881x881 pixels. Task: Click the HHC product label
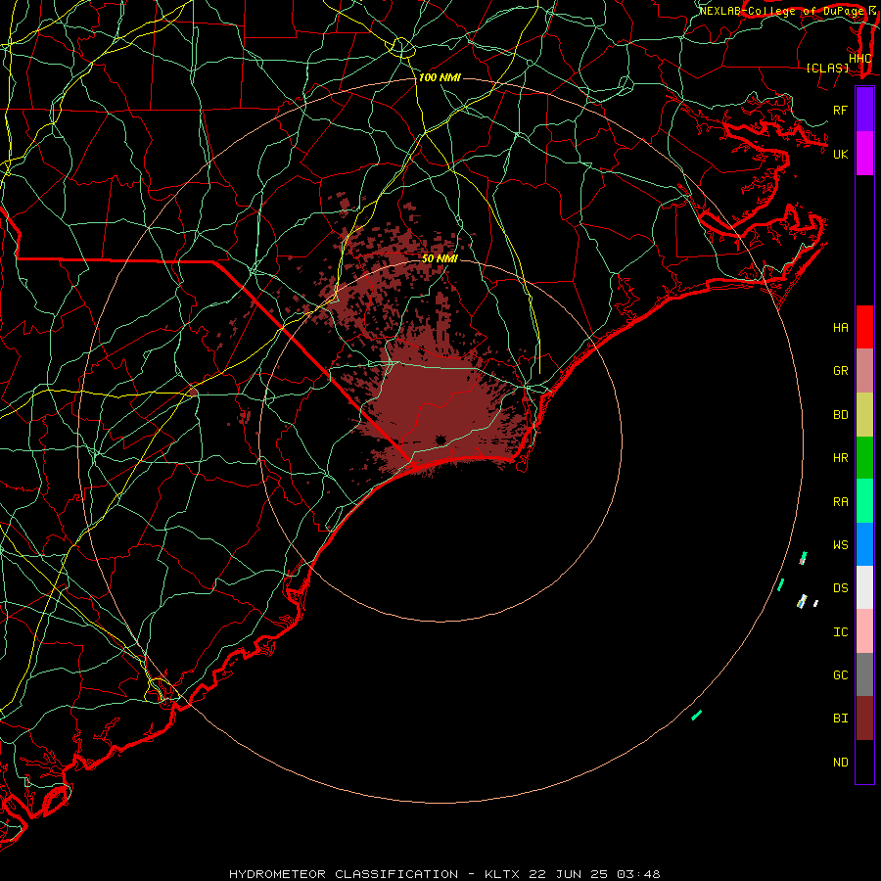[x=859, y=59]
